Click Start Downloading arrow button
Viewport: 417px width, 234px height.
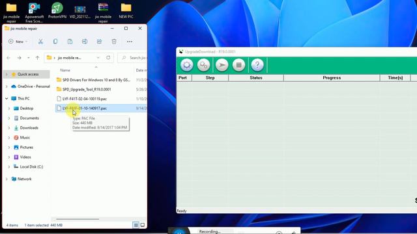pos(222,65)
